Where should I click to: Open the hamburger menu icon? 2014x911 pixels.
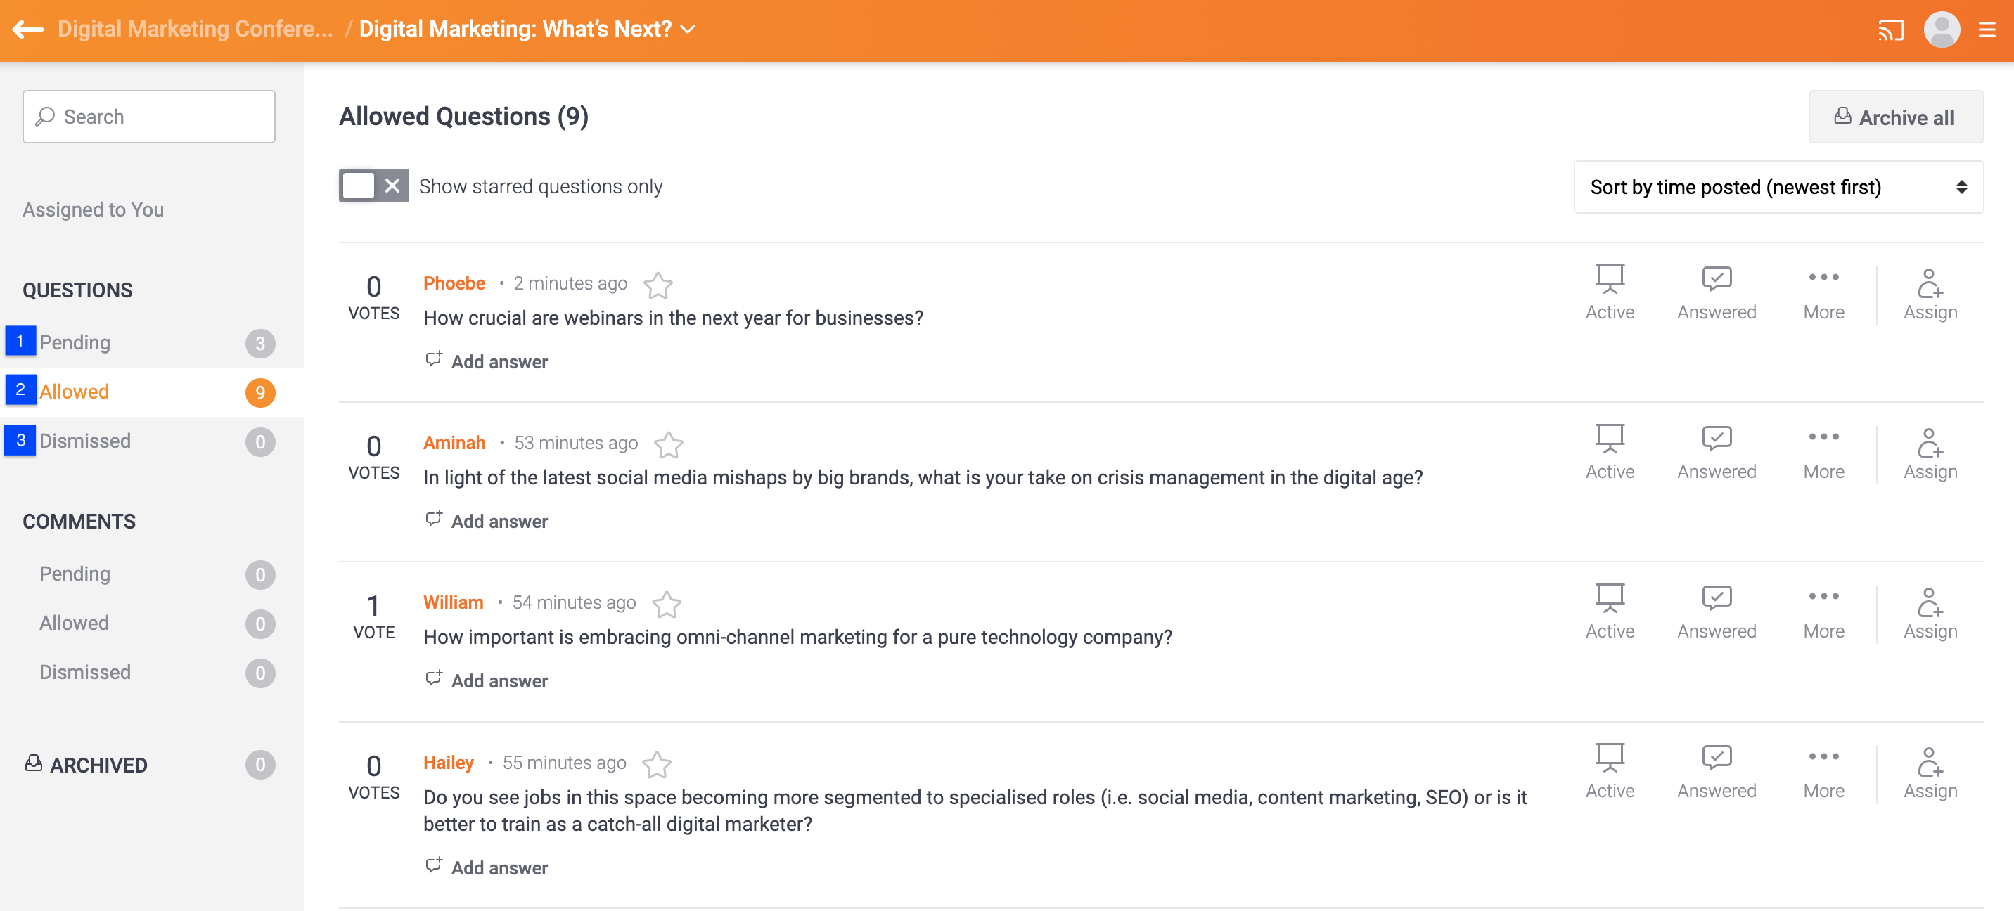coord(1987,30)
